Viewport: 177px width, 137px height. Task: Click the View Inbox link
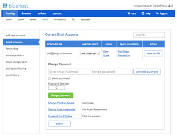(x=106, y=53)
